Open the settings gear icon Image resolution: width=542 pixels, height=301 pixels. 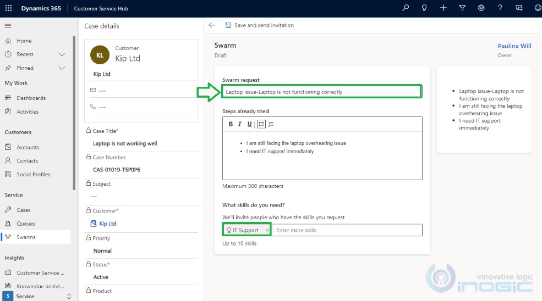point(481,8)
